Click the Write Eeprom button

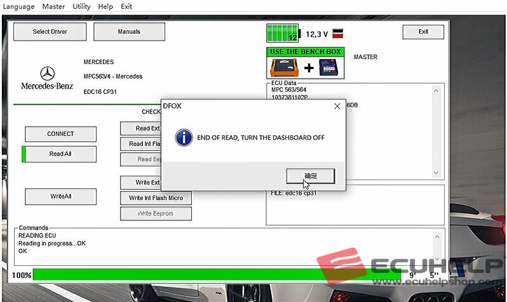pos(156,214)
